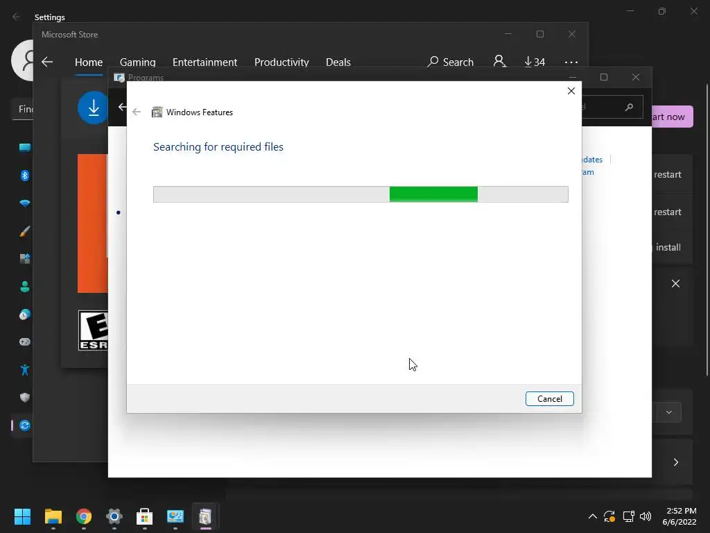Launch Google Chrome from taskbar
The height and width of the screenshot is (533, 710).
coord(84,516)
